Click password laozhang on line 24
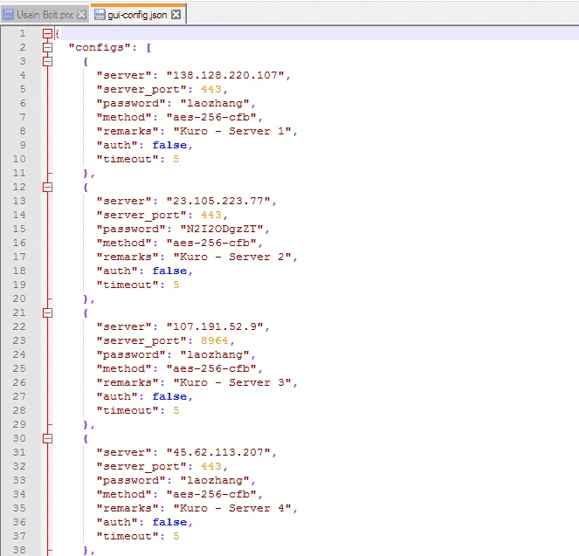The width and height of the screenshot is (579, 556). tap(215, 355)
